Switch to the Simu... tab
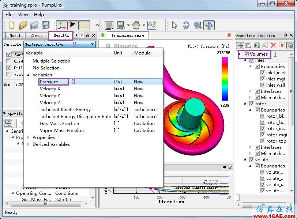This screenshot has width=297, height=219. tap(37, 35)
